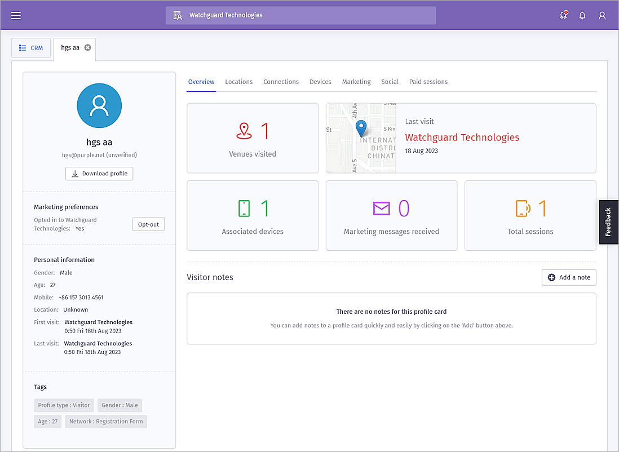The height and width of the screenshot is (452, 619).
Task: Click the Download profile button
Action: 99,174
